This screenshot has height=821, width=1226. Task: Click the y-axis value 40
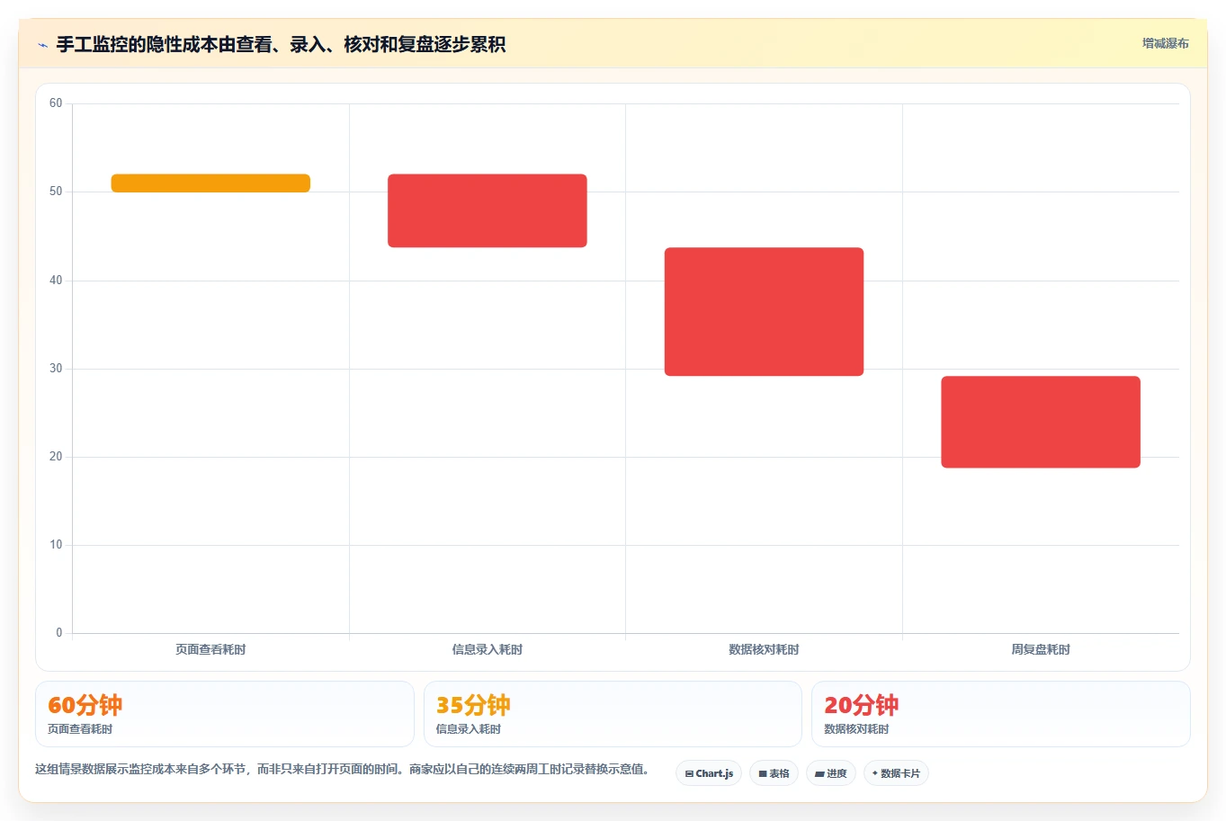point(56,281)
